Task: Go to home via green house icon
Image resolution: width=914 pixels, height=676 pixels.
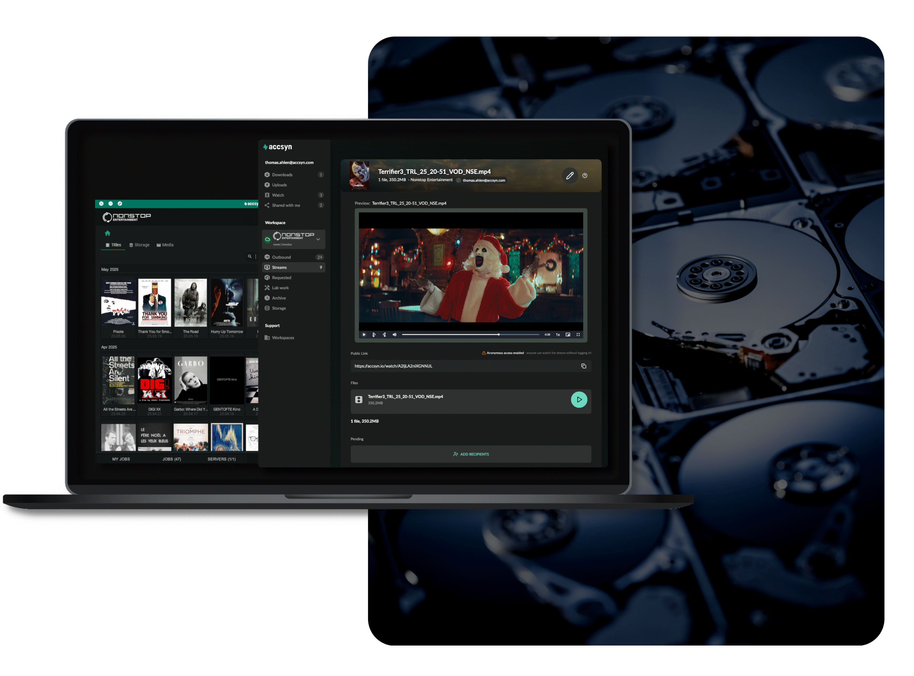Action: point(108,233)
